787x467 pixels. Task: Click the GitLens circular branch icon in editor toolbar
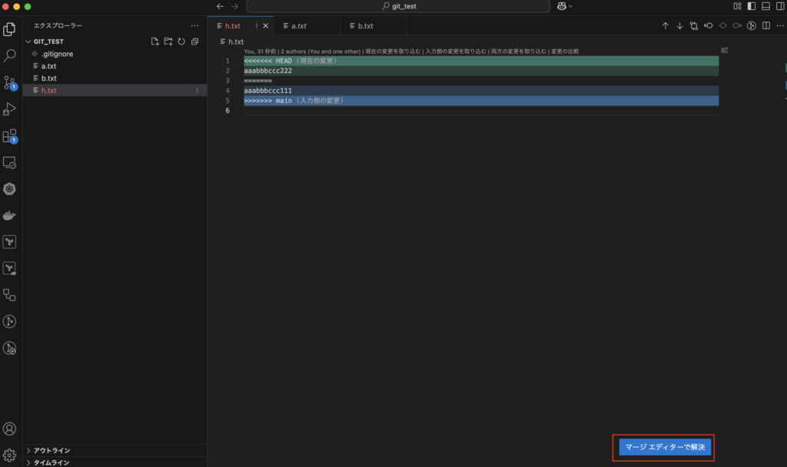(752, 25)
